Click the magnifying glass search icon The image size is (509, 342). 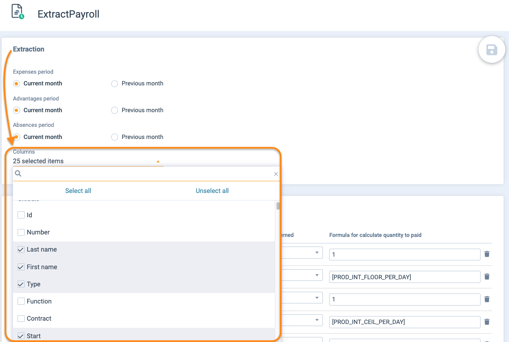[18, 173]
